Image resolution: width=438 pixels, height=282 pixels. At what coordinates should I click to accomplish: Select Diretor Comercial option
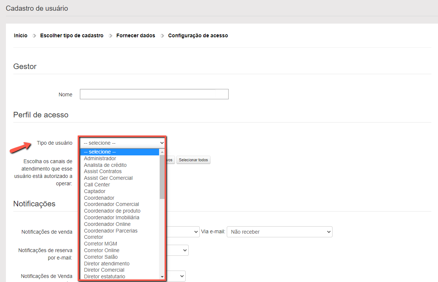click(104, 270)
